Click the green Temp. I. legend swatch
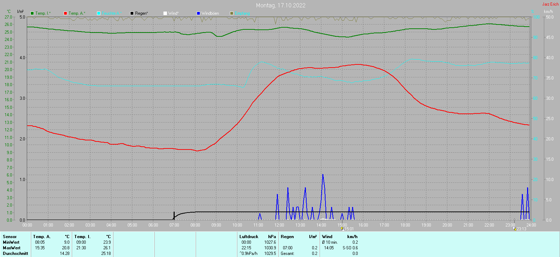Image resolution: width=560 pixels, height=257 pixels. tap(32, 13)
